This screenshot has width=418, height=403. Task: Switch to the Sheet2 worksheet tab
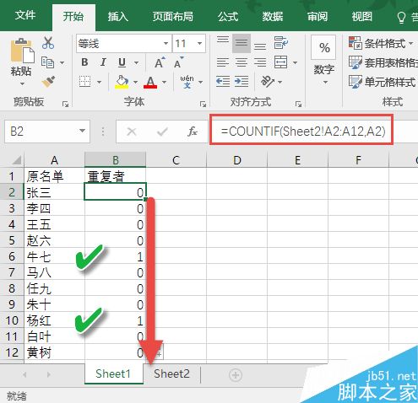(x=171, y=374)
